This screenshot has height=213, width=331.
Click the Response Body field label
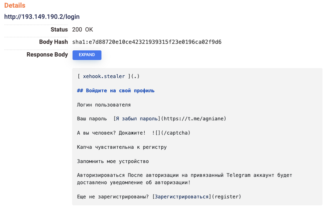tap(47, 55)
